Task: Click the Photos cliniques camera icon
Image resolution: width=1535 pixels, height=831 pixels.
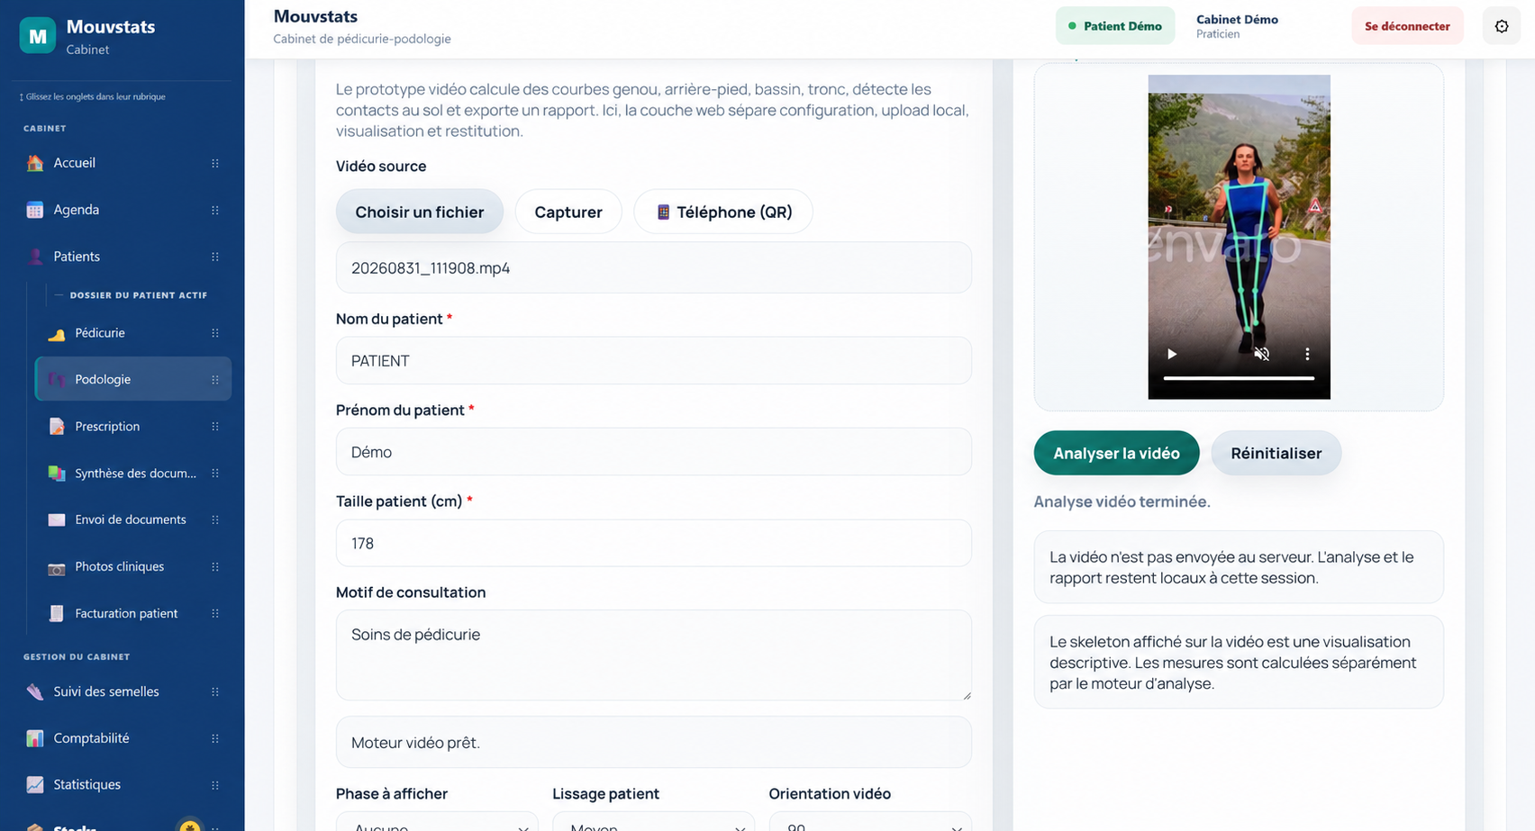Action: [x=57, y=567]
